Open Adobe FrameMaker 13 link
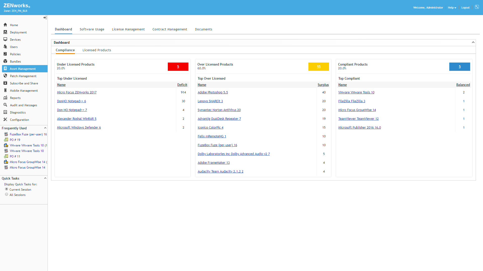The height and width of the screenshot is (271, 483). point(214,163)
